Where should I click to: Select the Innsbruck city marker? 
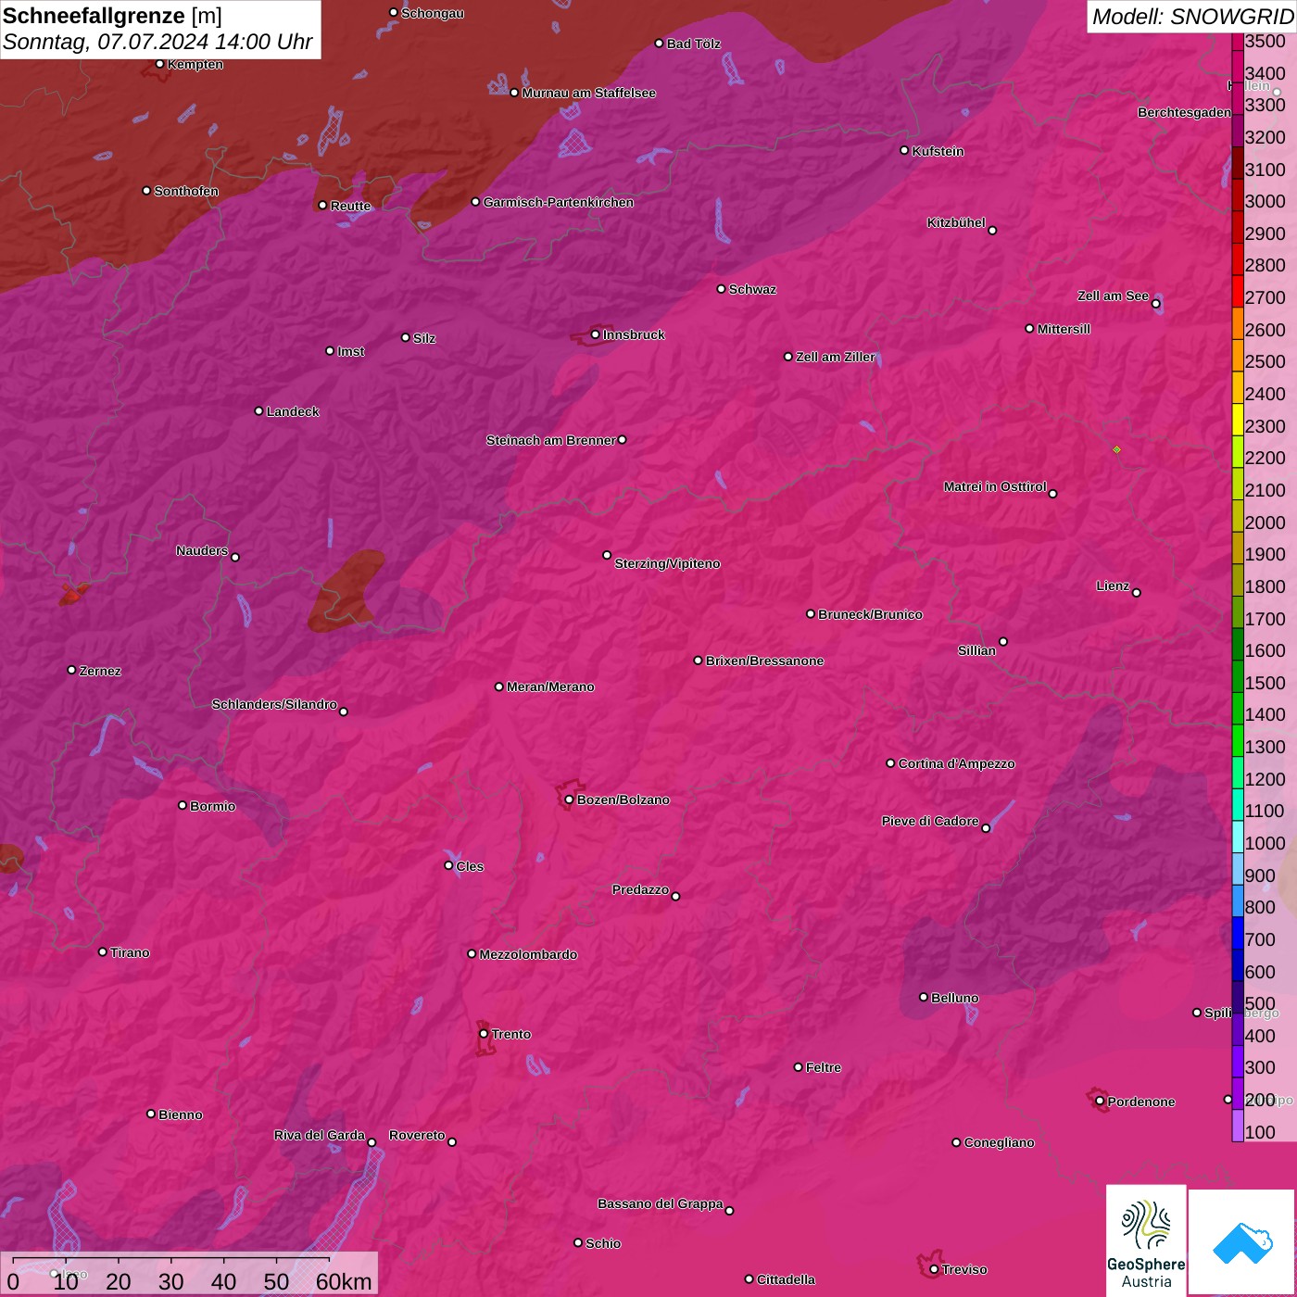pyautogui.click(x=595, y=334)
